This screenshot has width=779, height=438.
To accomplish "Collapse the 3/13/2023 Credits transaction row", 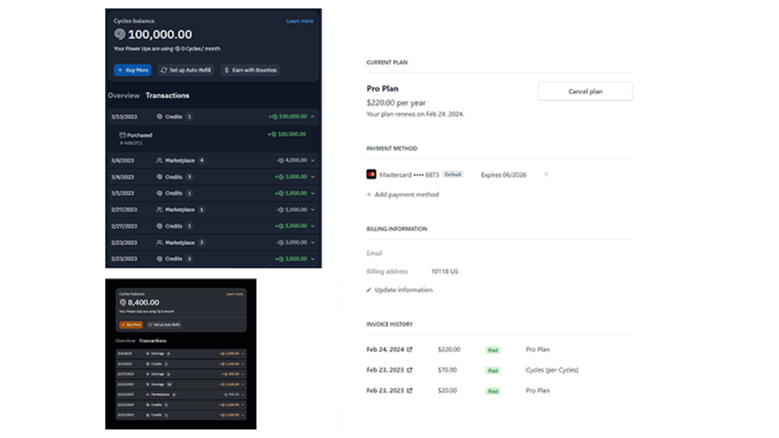I will (313, 117).
